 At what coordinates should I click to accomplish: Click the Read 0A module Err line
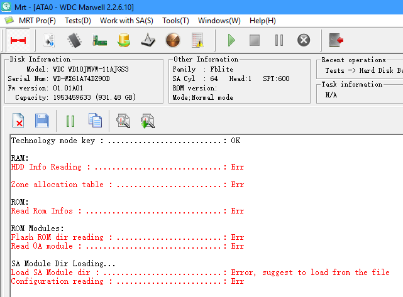[128, 246]
